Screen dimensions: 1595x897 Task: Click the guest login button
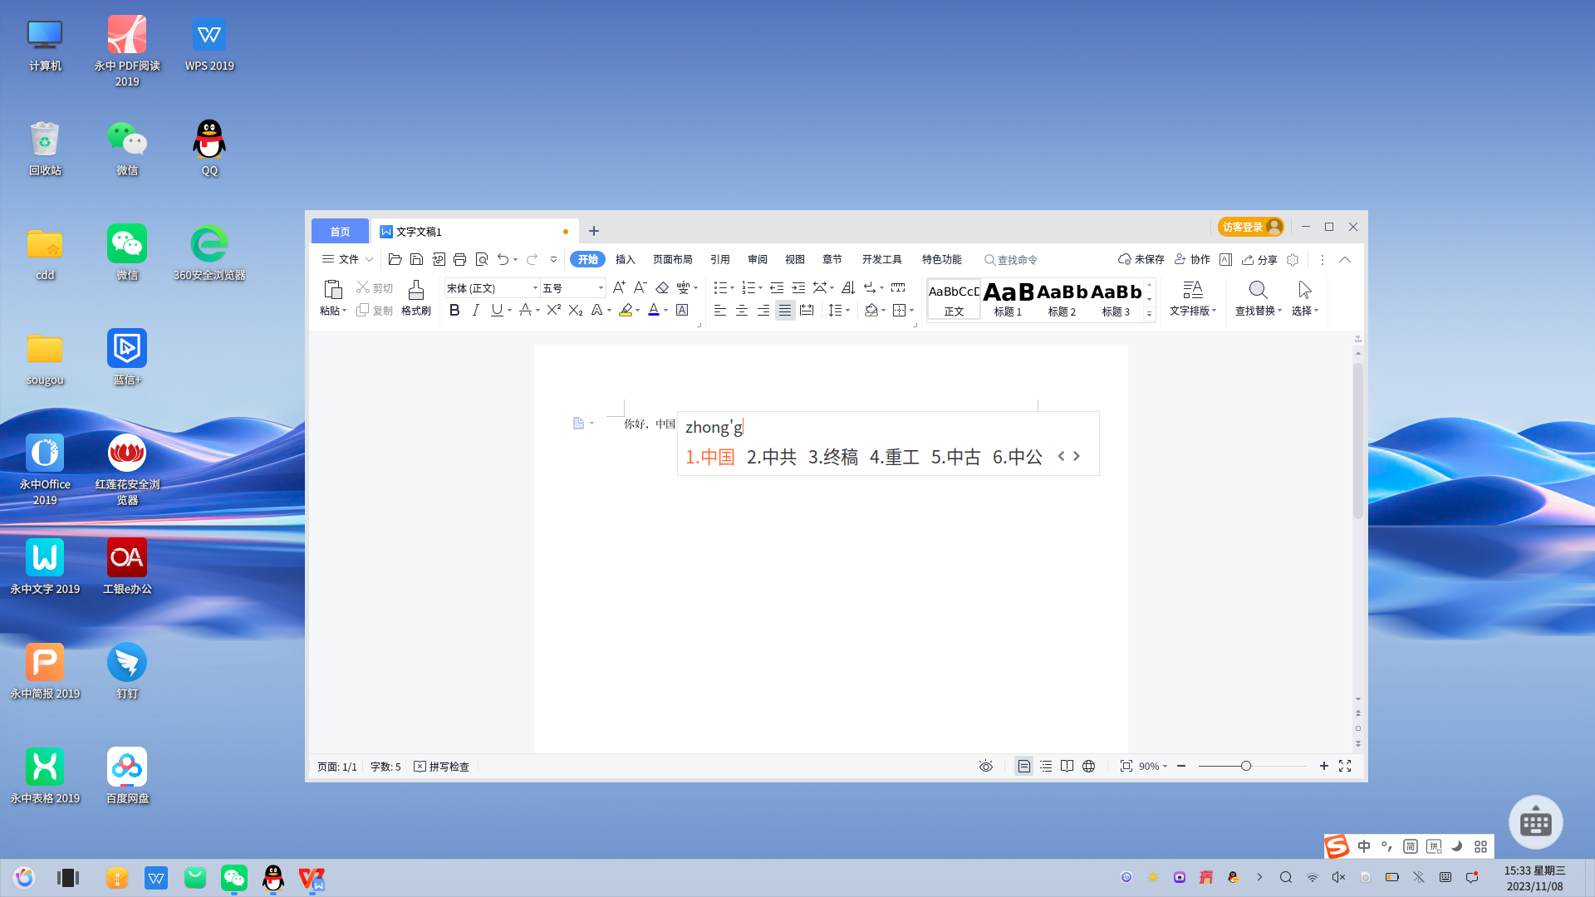click(x=1250, y=227)
